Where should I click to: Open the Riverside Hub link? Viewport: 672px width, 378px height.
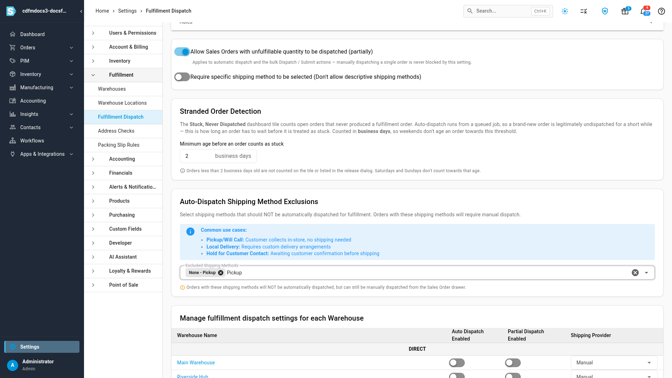tap(192, 376)
